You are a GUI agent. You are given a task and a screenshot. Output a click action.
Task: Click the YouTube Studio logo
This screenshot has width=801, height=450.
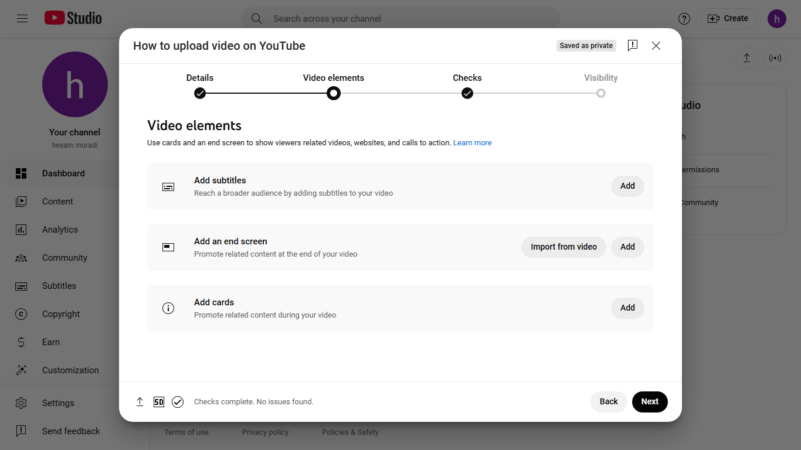click(x=73, y=18)
